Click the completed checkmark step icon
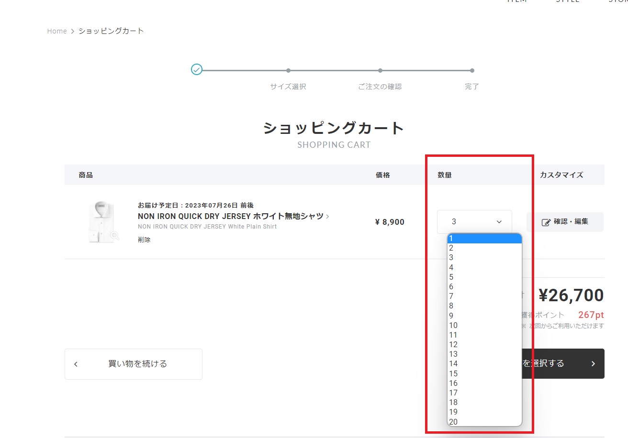The height and width of the screenshot is (438, 628). pos(197,70)
